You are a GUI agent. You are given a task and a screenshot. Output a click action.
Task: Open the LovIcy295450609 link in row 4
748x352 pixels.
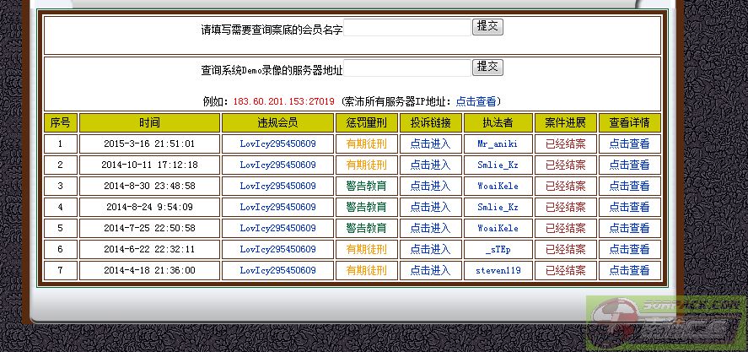pyautogui.click(x=277, y=207)
